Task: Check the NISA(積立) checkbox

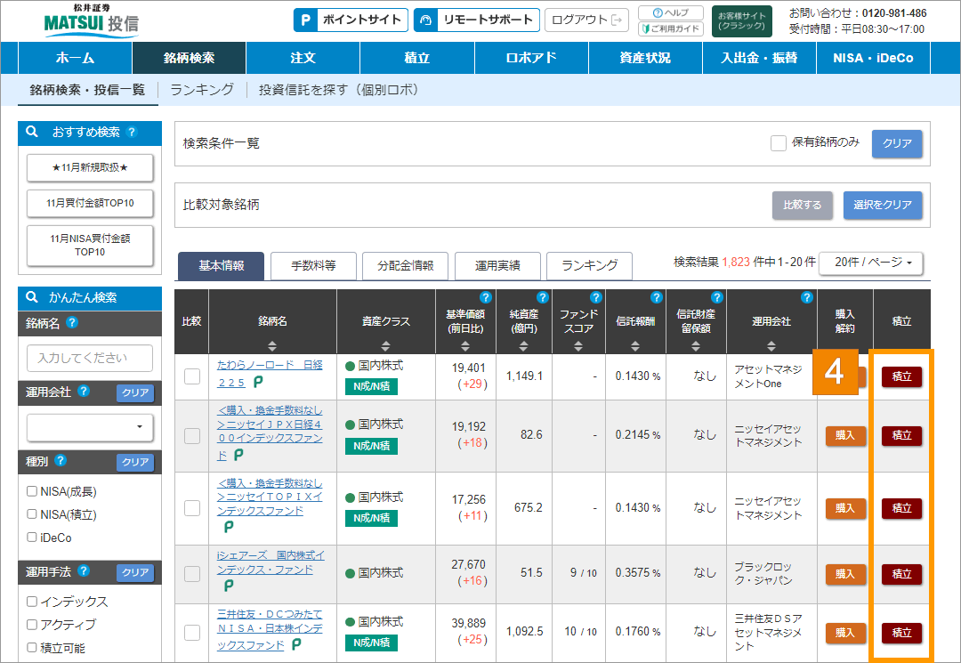Action: (32, 514)
